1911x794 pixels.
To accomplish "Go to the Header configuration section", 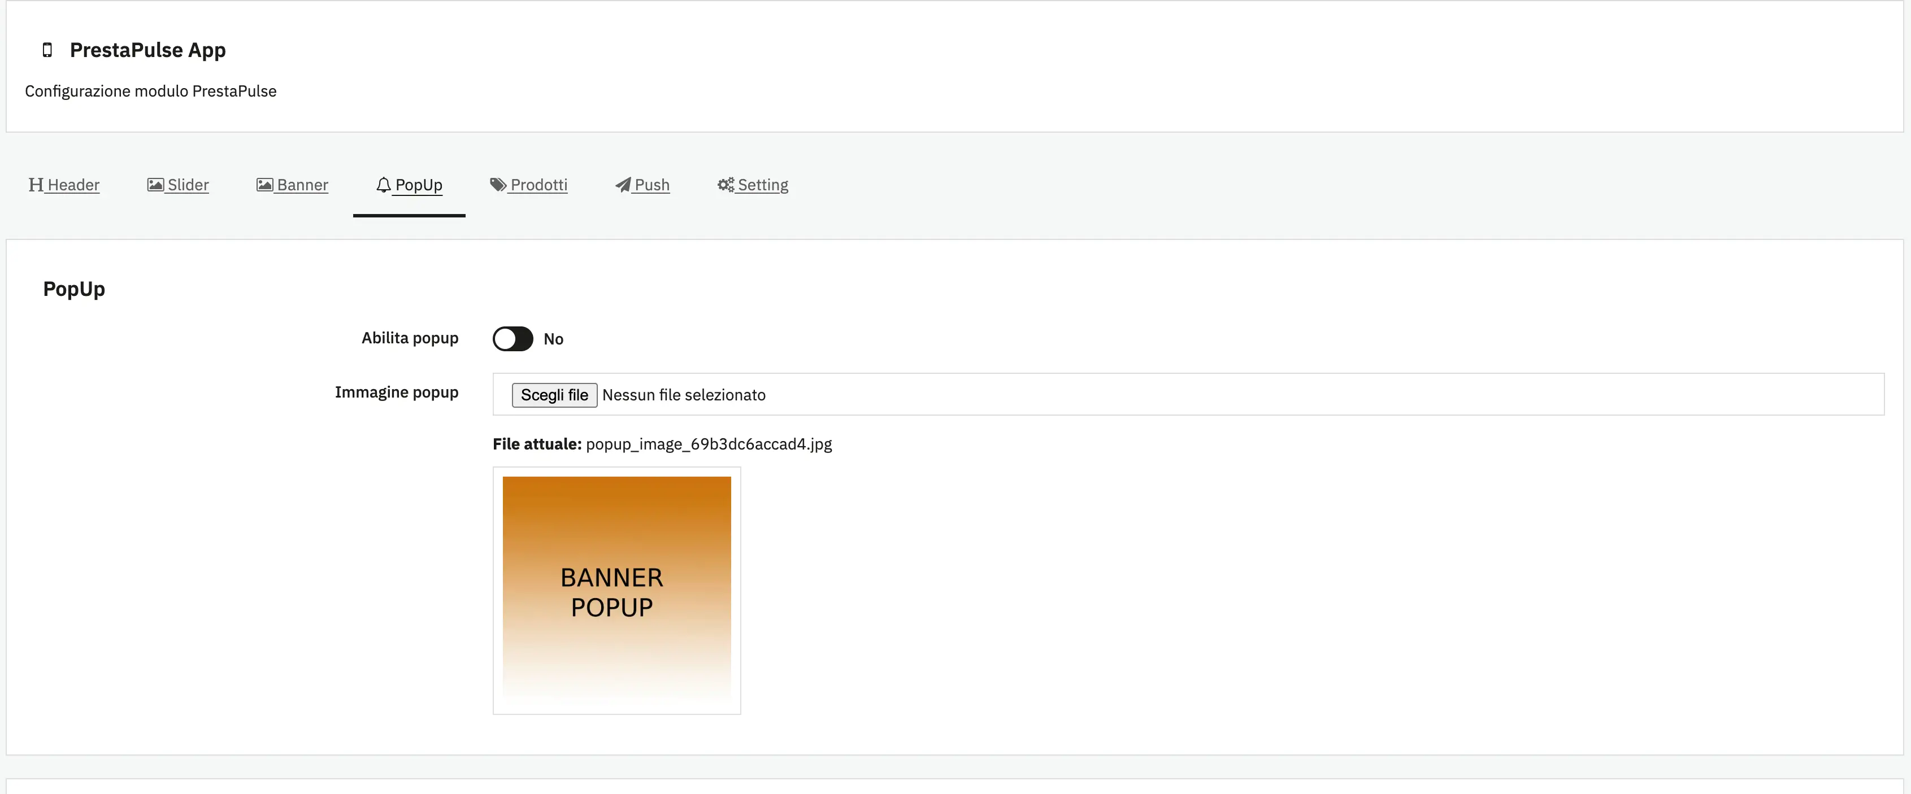I will pos(73,185).
